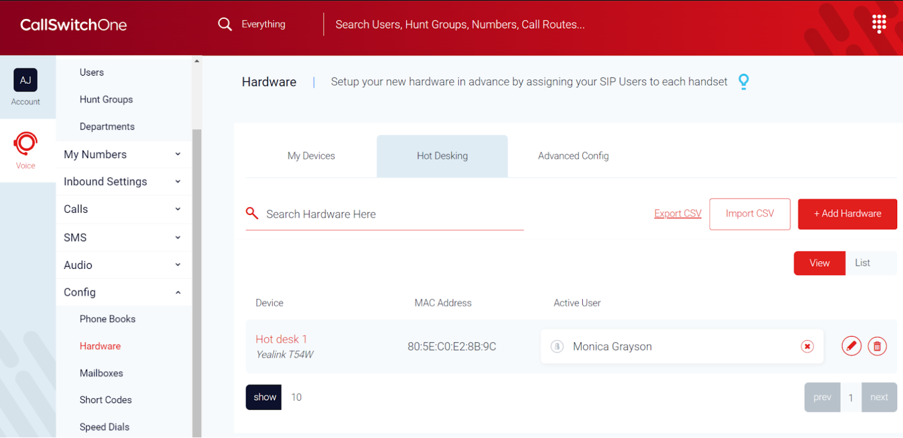Open Short Codes under Config

[x=106, y=400]
